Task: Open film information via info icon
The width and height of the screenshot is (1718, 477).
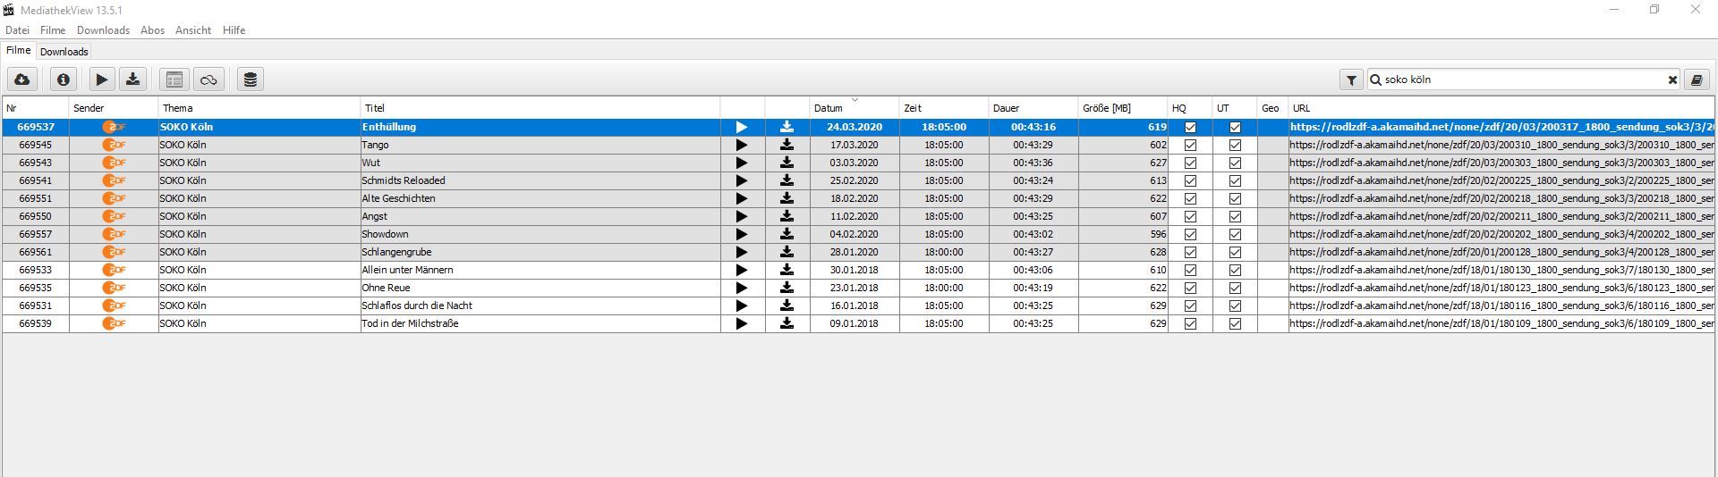Action: 63,79
